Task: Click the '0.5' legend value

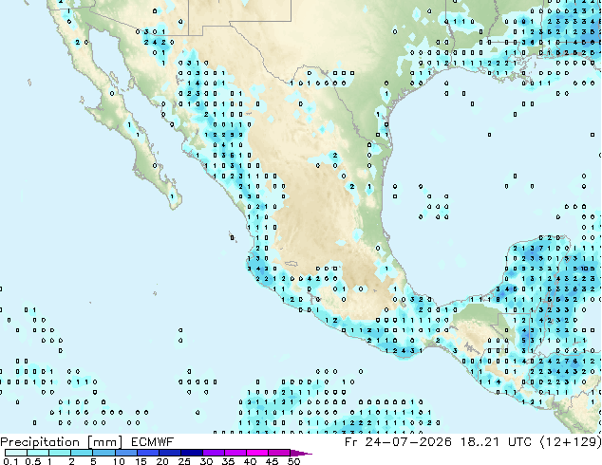Action: tap(33, 461)
